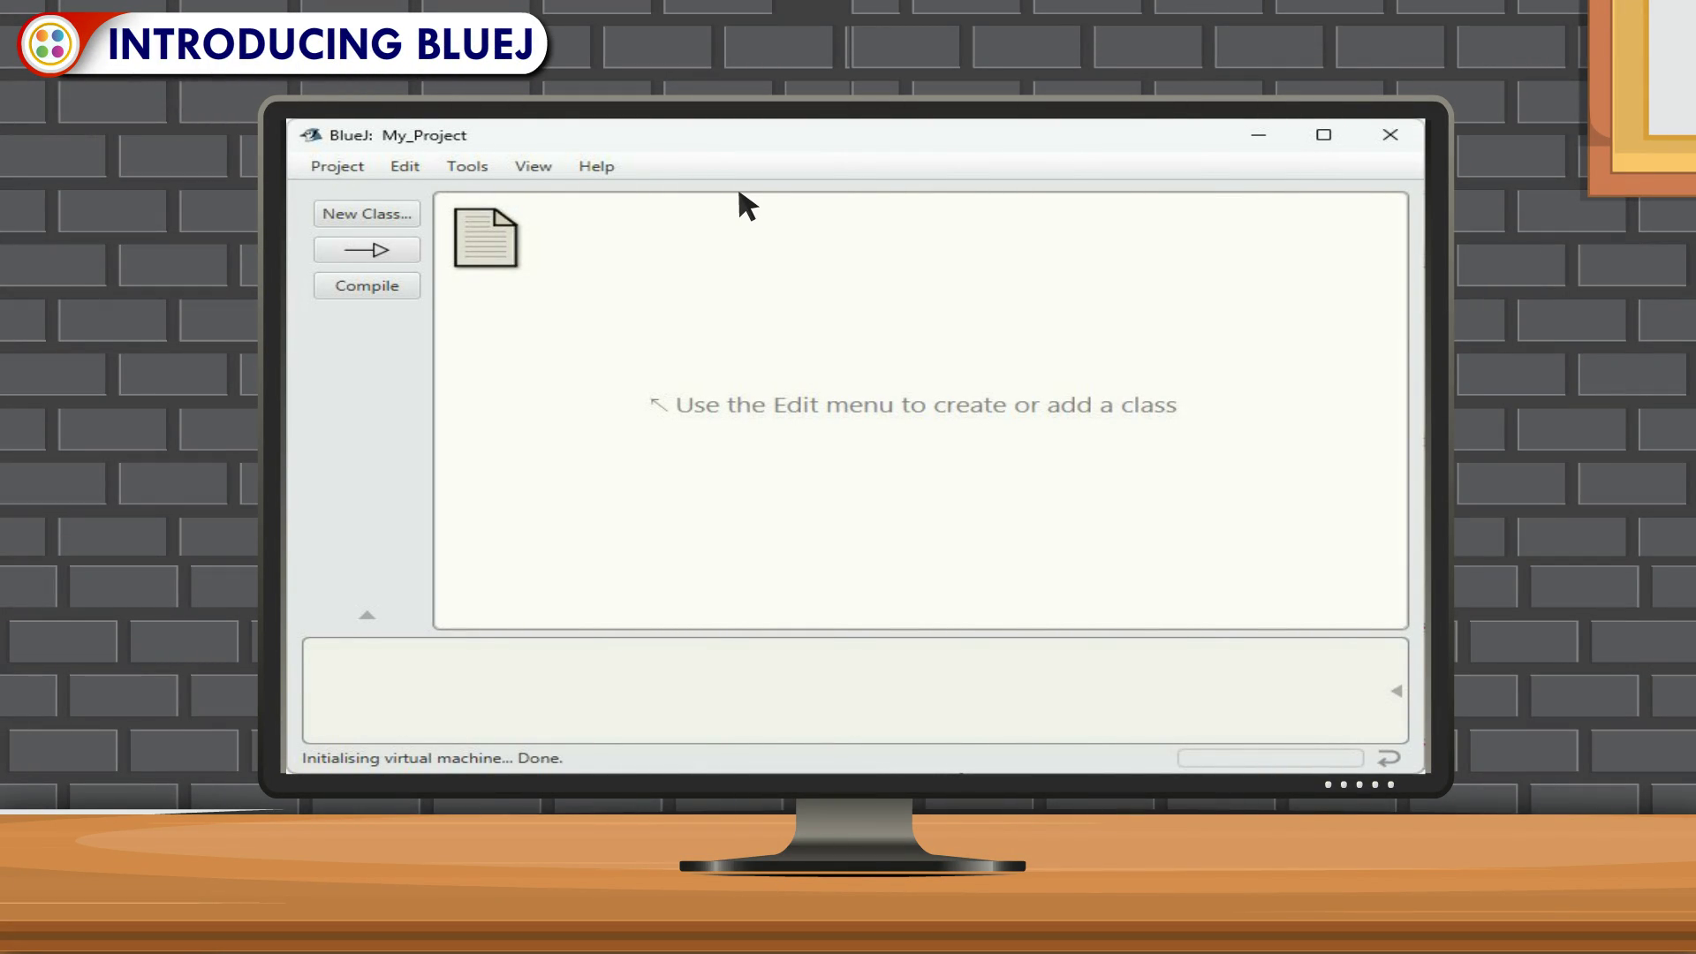Open the Edit menu
Image resolution: width=1696 pixels, height=954 pixels.
(405, 166)
